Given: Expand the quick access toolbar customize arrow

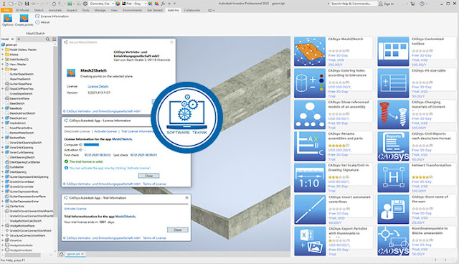Looking at the screenshot, I should coord(175,4).
